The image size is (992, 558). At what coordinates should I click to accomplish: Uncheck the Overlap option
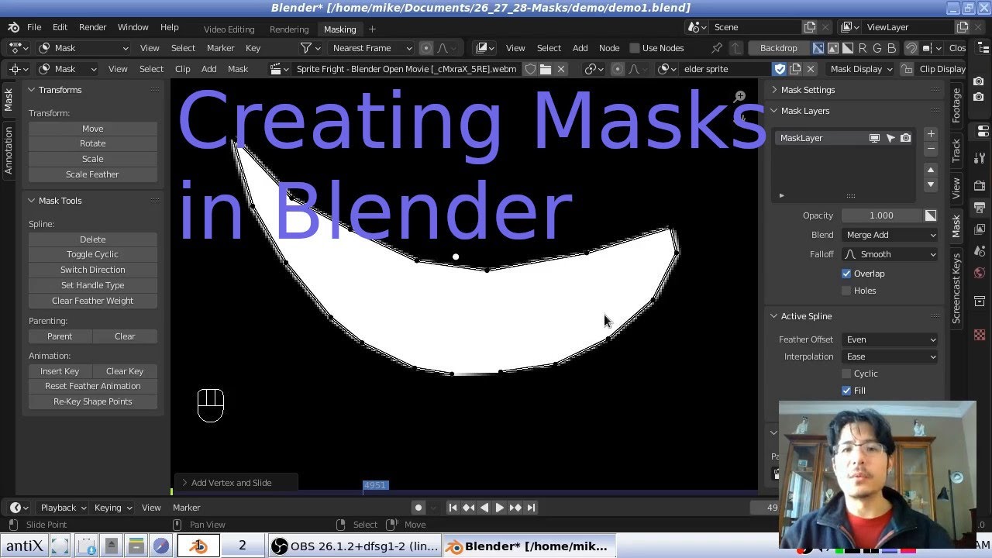(x=846, y=273)
